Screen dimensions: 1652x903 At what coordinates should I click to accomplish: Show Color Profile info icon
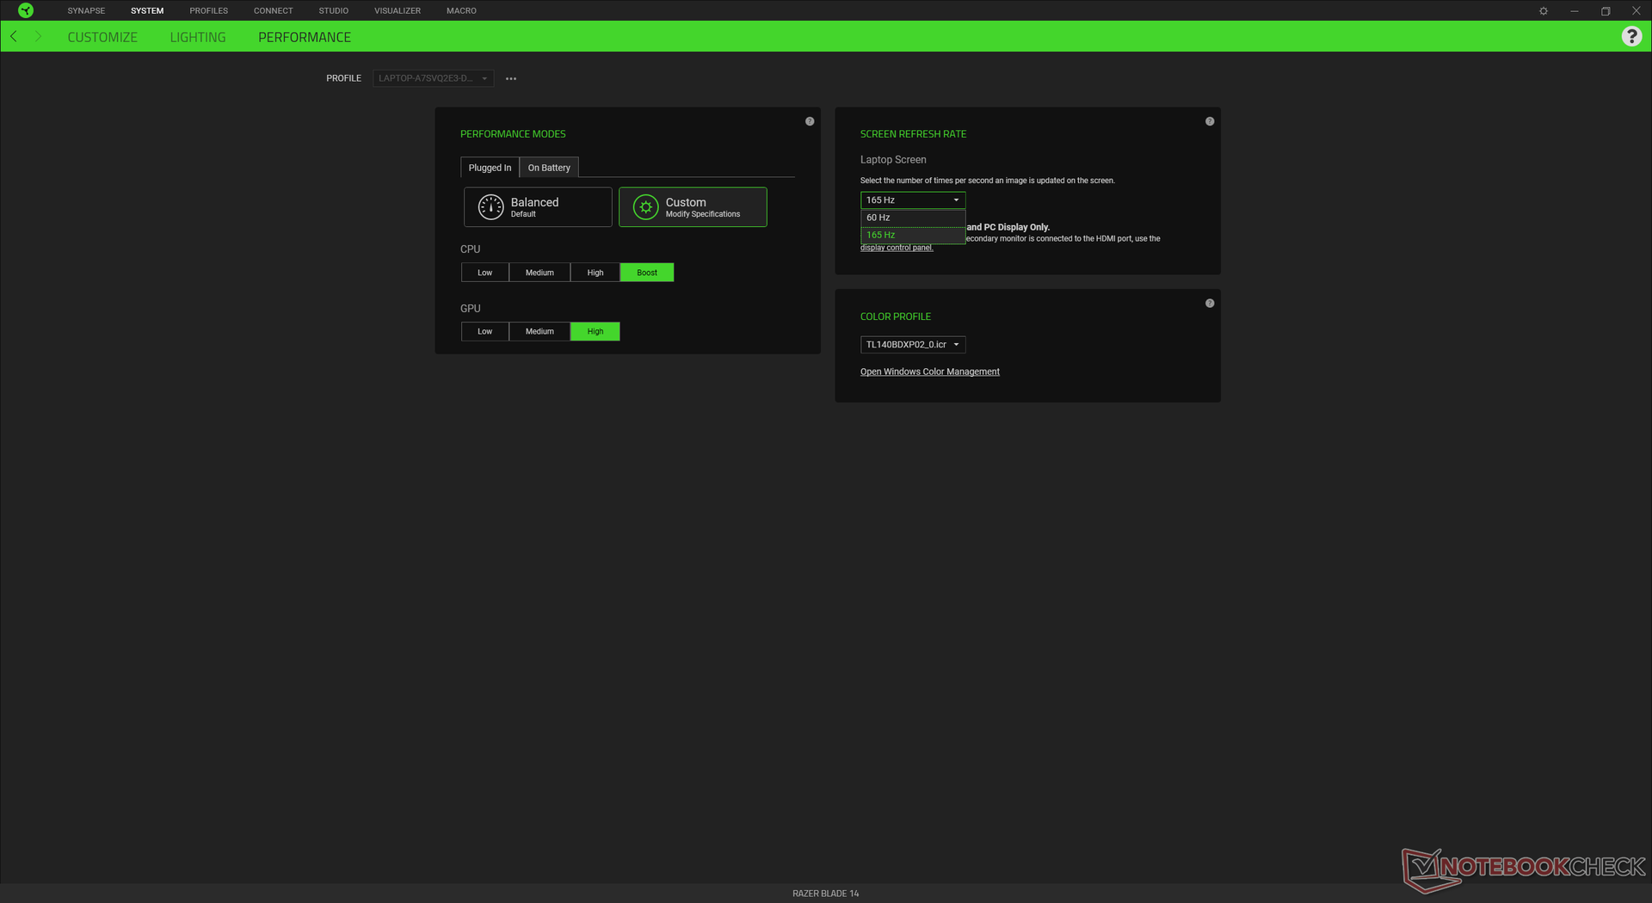(x=1210, y=304)
